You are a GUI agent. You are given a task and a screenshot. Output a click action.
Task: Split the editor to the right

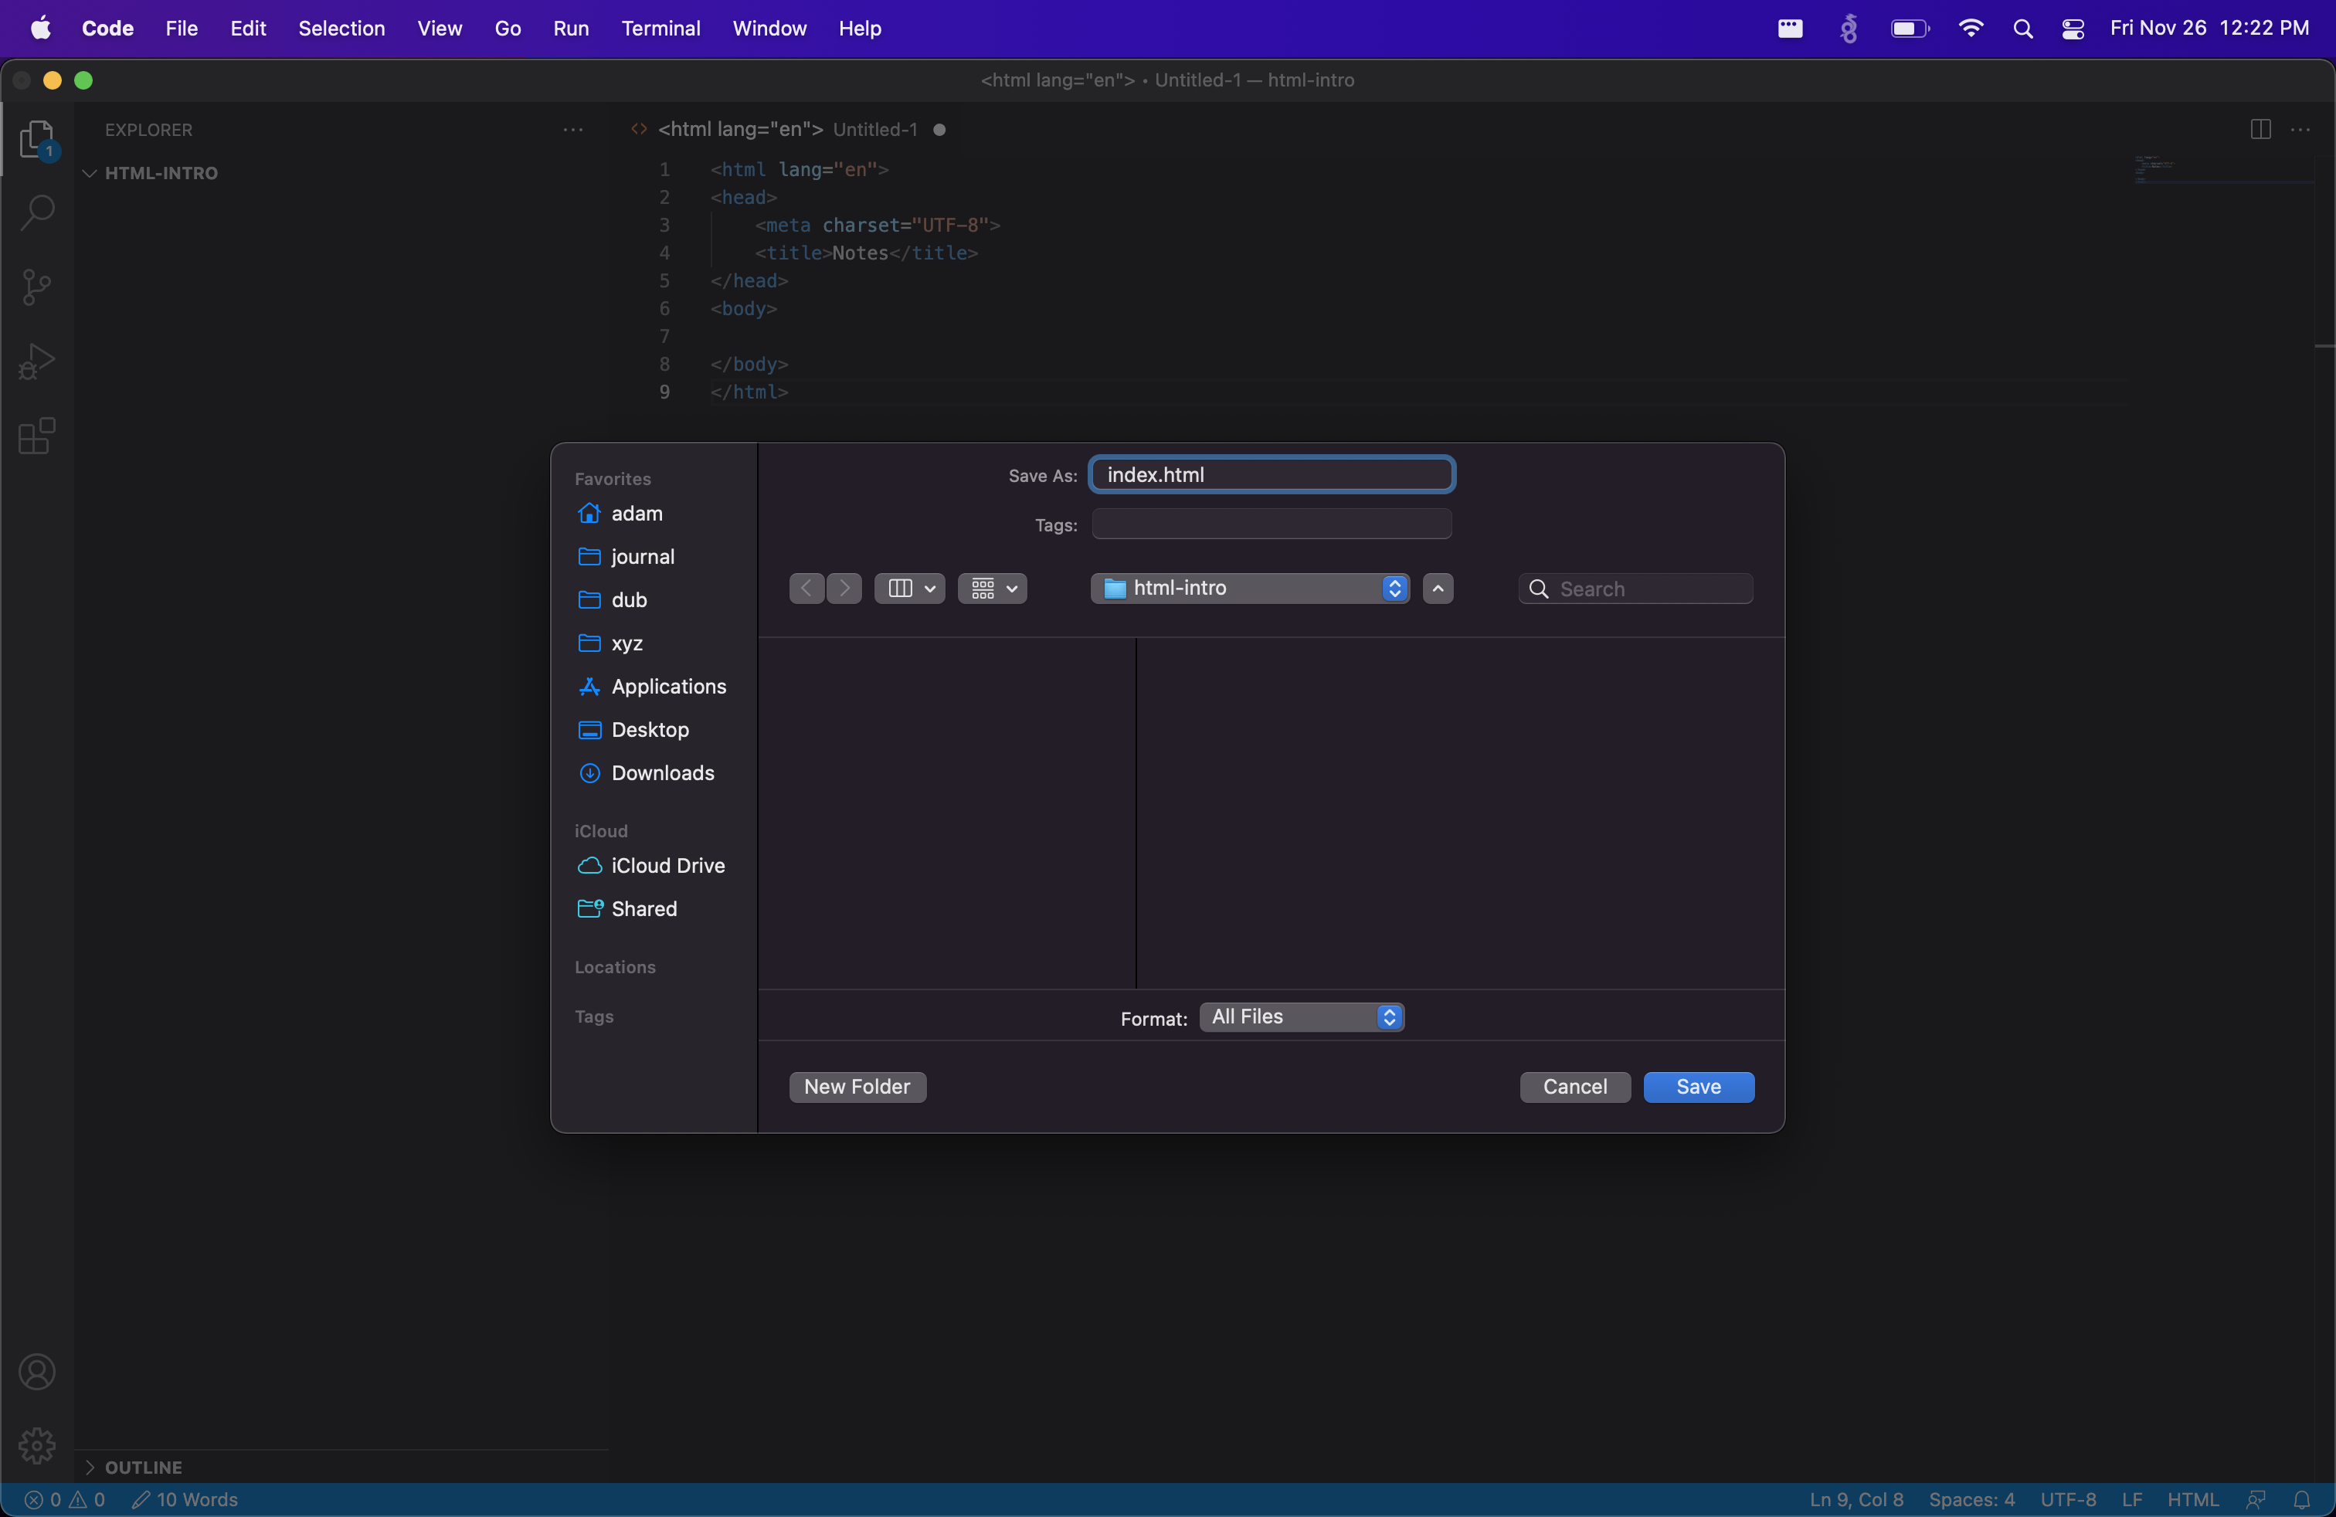click(x=2260, y=130)
